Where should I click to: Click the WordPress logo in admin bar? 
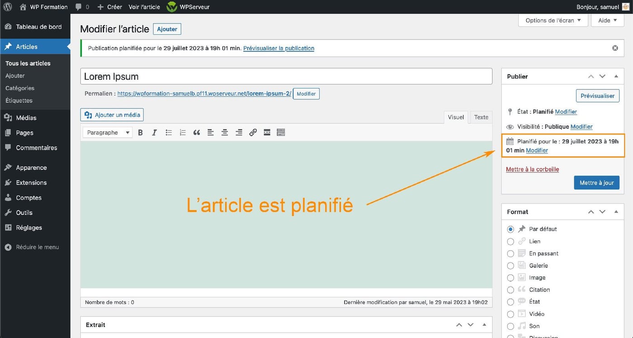pos(7,6)
